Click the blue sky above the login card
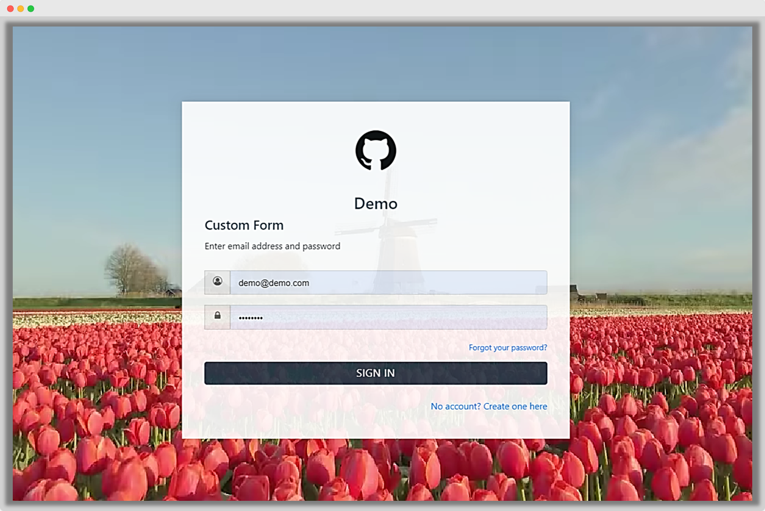The width and height of the screenshot is (765, 511). coord(375,61)
